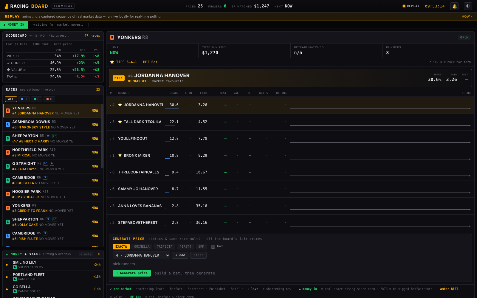477x298 pixels.
Task: Expand form for runner 6 Sammy Jo Hanover
Action: coord(290,189)
